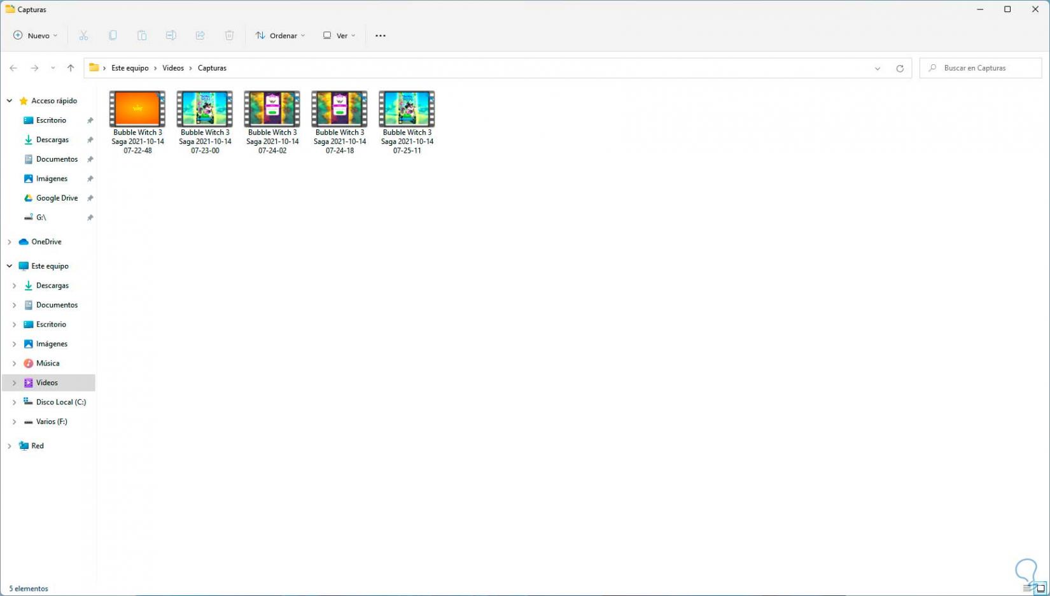Click the Cut scissors icon

[83, 36]
